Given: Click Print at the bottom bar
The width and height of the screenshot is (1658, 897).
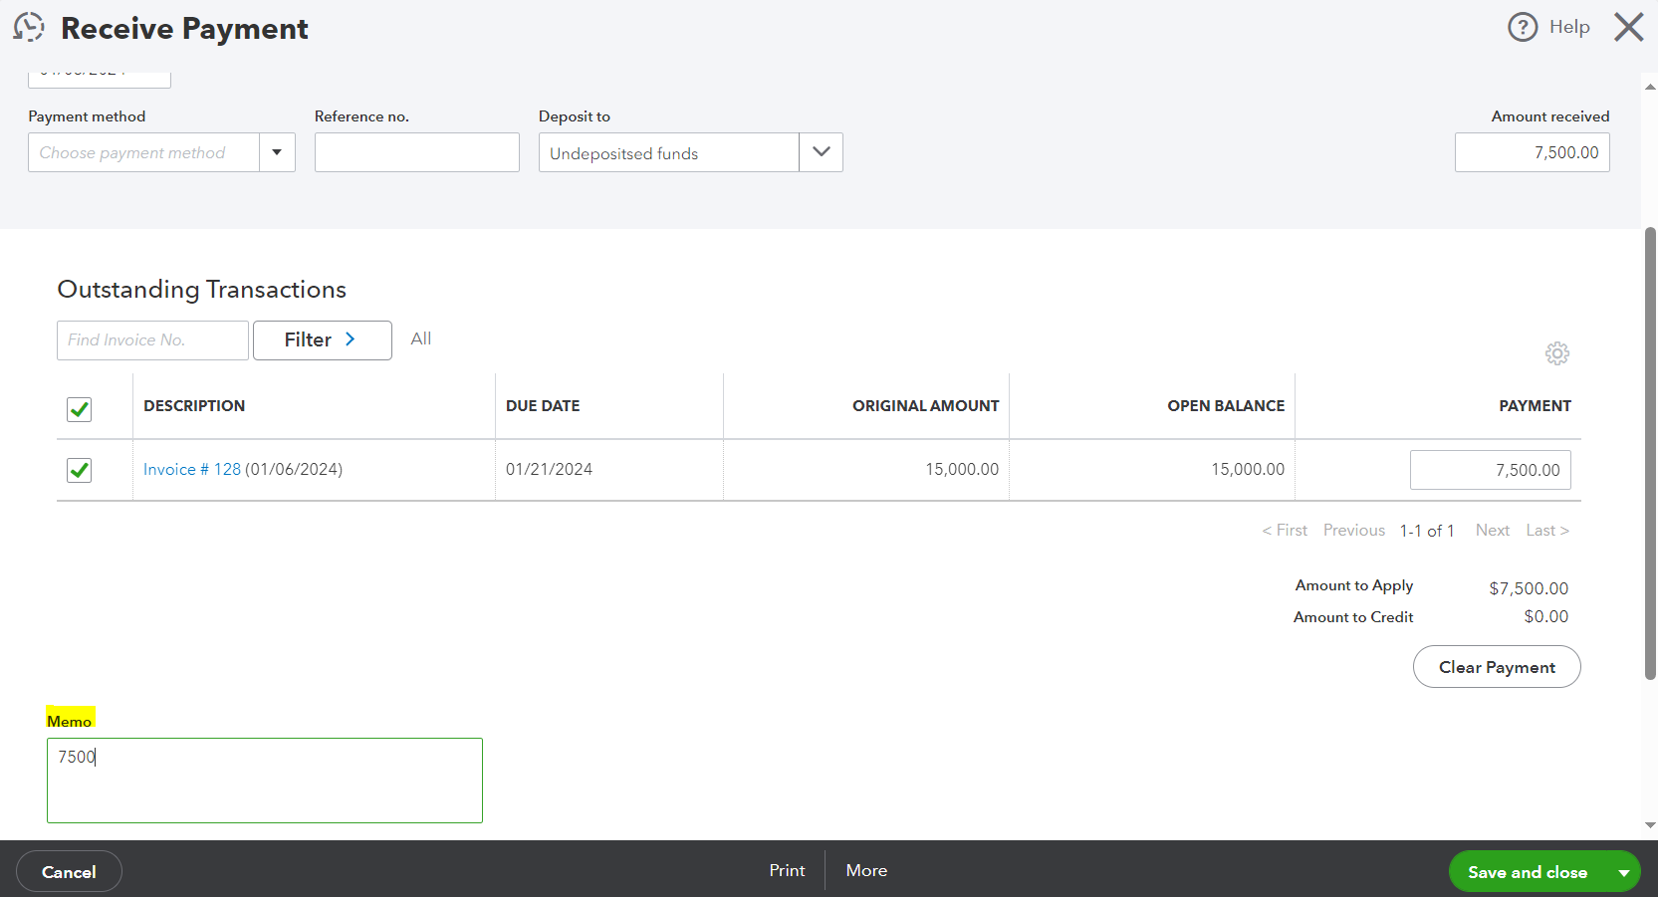Looking at the screenshot, I should coord(786,870).
